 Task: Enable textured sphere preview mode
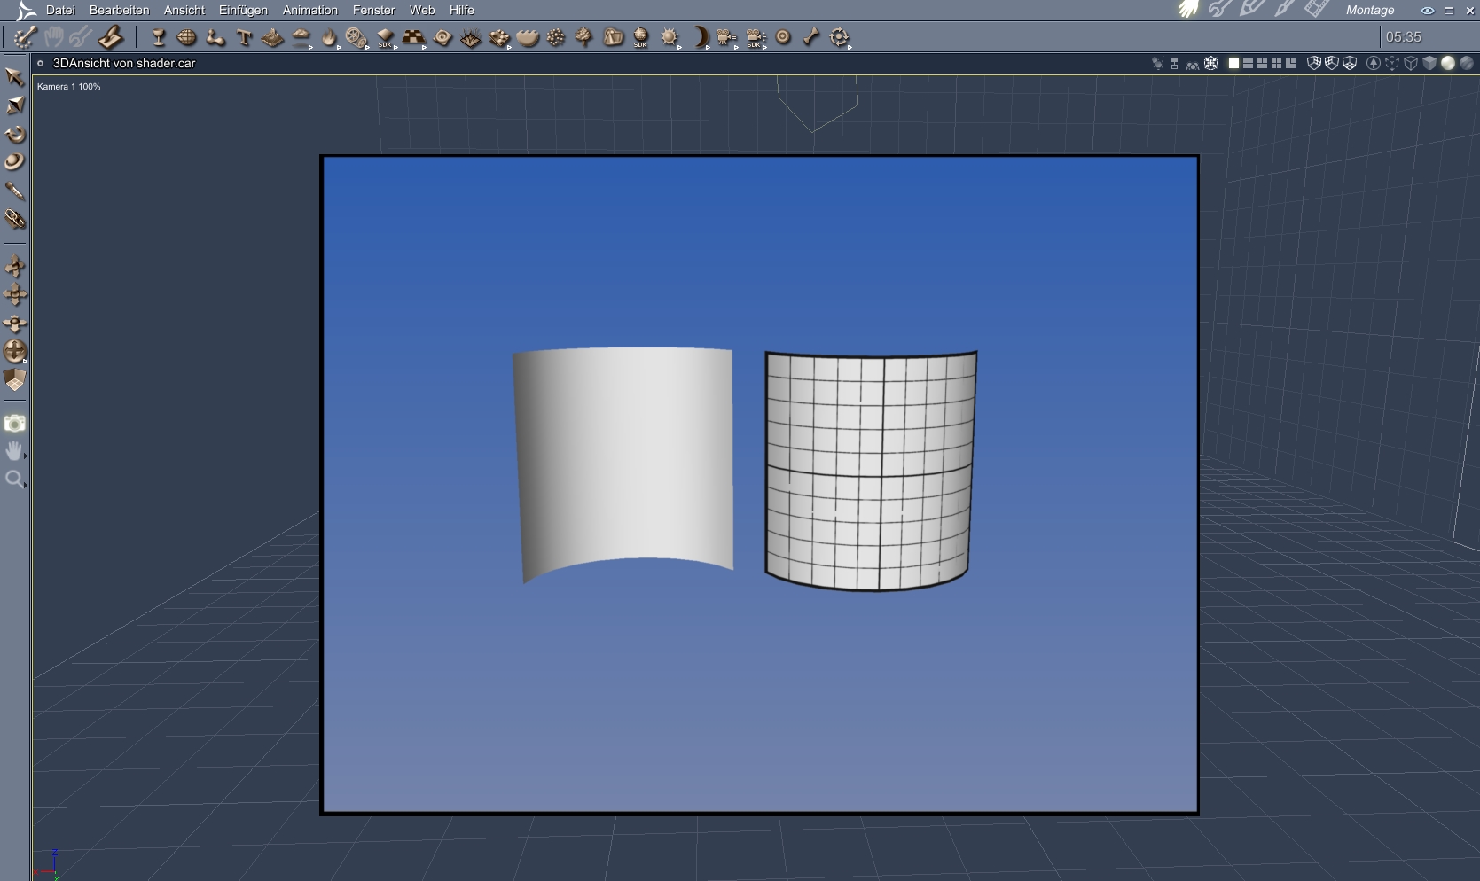[x=1466, y=63]
